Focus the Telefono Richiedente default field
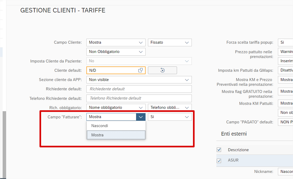 (139, 98)
